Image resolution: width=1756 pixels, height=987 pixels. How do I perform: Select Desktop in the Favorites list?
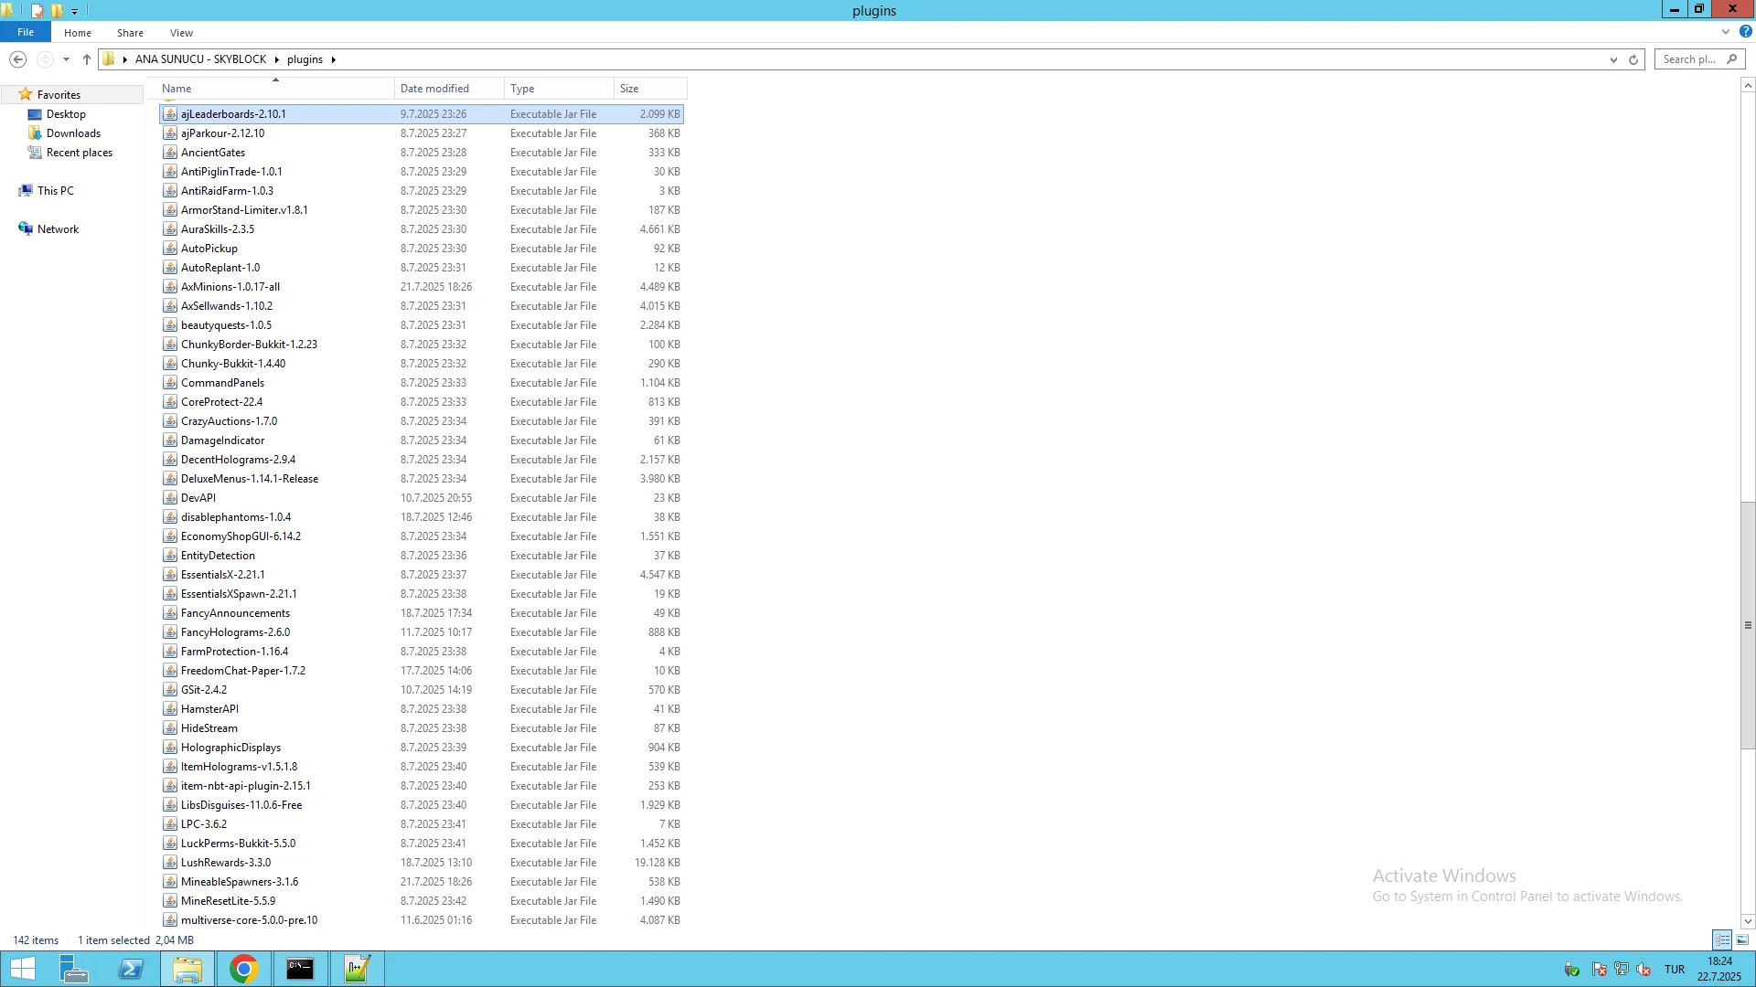66,114
